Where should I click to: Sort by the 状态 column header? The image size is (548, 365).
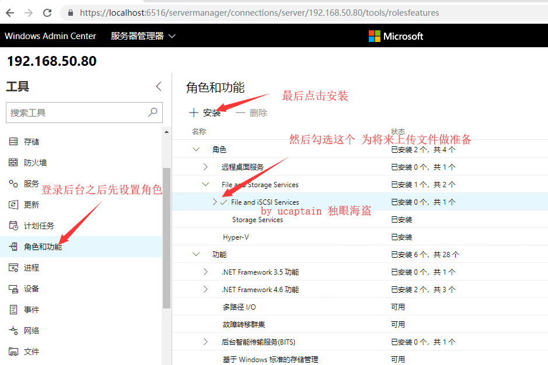click(397, 131)
